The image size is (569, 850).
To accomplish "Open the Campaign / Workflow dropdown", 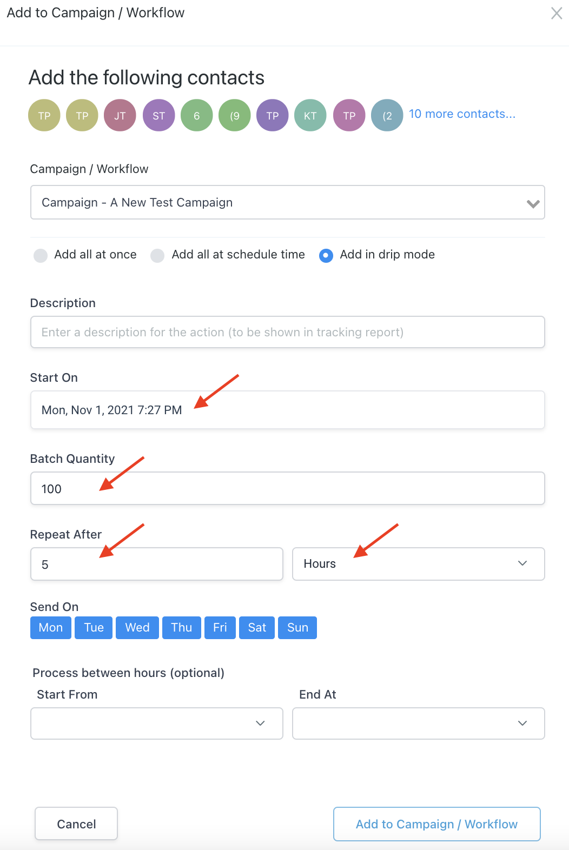I will [287, 202].
